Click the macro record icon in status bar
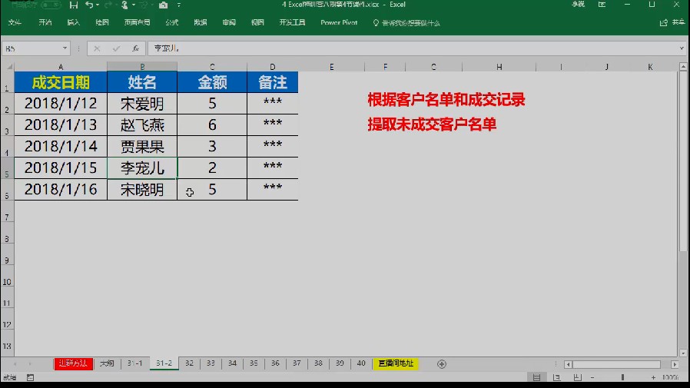This screenshot has width=690, height=388. (30, 377)
